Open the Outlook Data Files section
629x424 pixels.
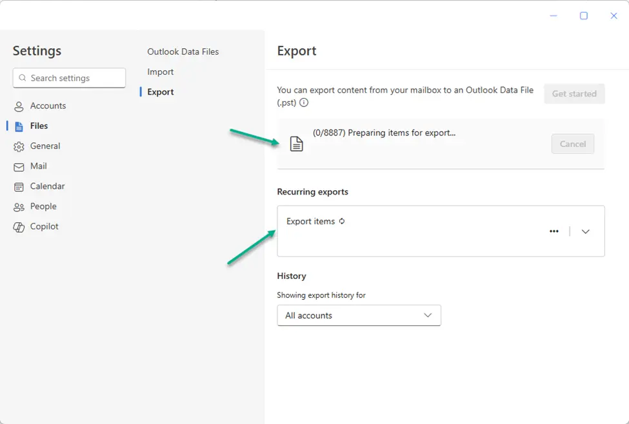coord(183,52)
